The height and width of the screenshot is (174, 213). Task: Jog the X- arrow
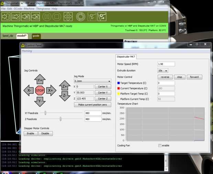tap(29, 90)
